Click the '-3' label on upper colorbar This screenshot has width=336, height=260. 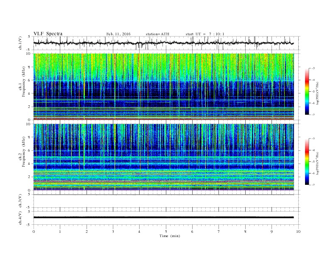tap(313, 68)
